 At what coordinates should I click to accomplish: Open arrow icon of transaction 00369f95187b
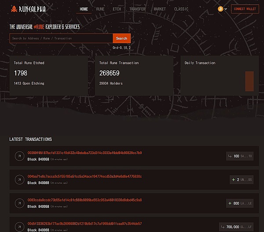19,156
